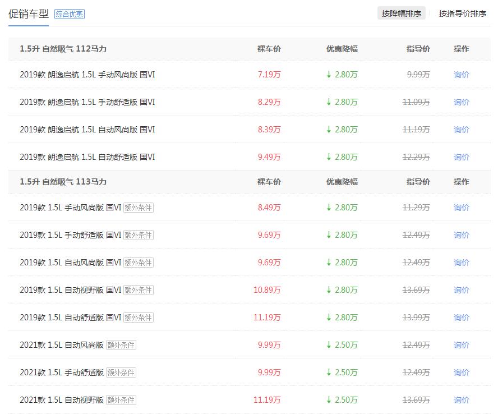Viewport: 498px width, 414px height.
Task: Open 2019款 朗逸启航 1.5L 自动风尚版 国VI
Action: point(87,130)
